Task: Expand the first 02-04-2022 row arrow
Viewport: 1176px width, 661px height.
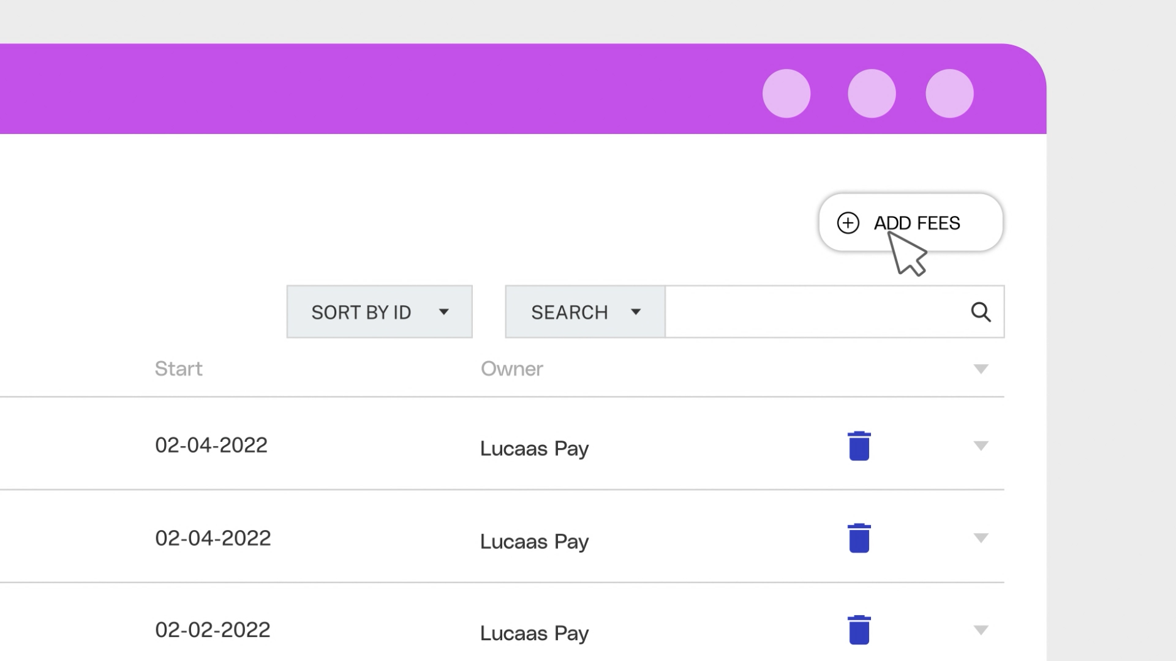Action: [981, 446]
